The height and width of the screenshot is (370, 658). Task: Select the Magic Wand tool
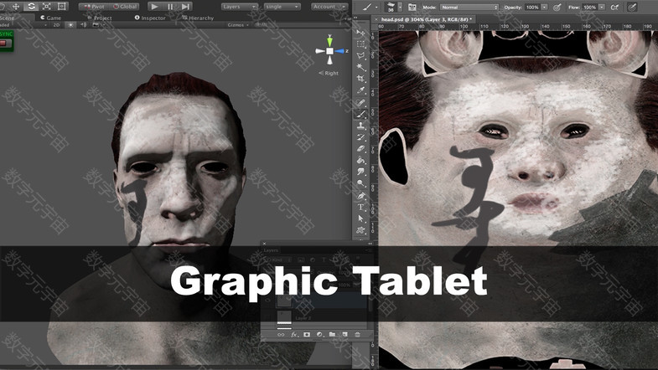pyautogui.click(x=360, y=67)
